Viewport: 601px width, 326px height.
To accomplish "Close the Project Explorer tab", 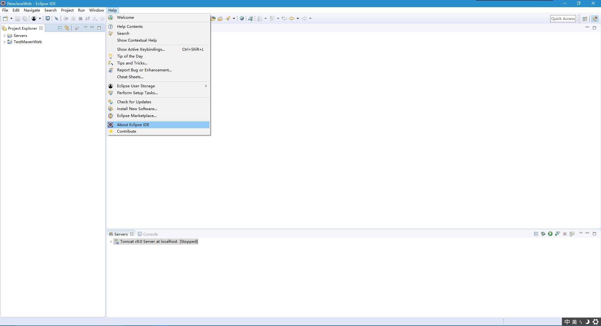I will 41,28.
